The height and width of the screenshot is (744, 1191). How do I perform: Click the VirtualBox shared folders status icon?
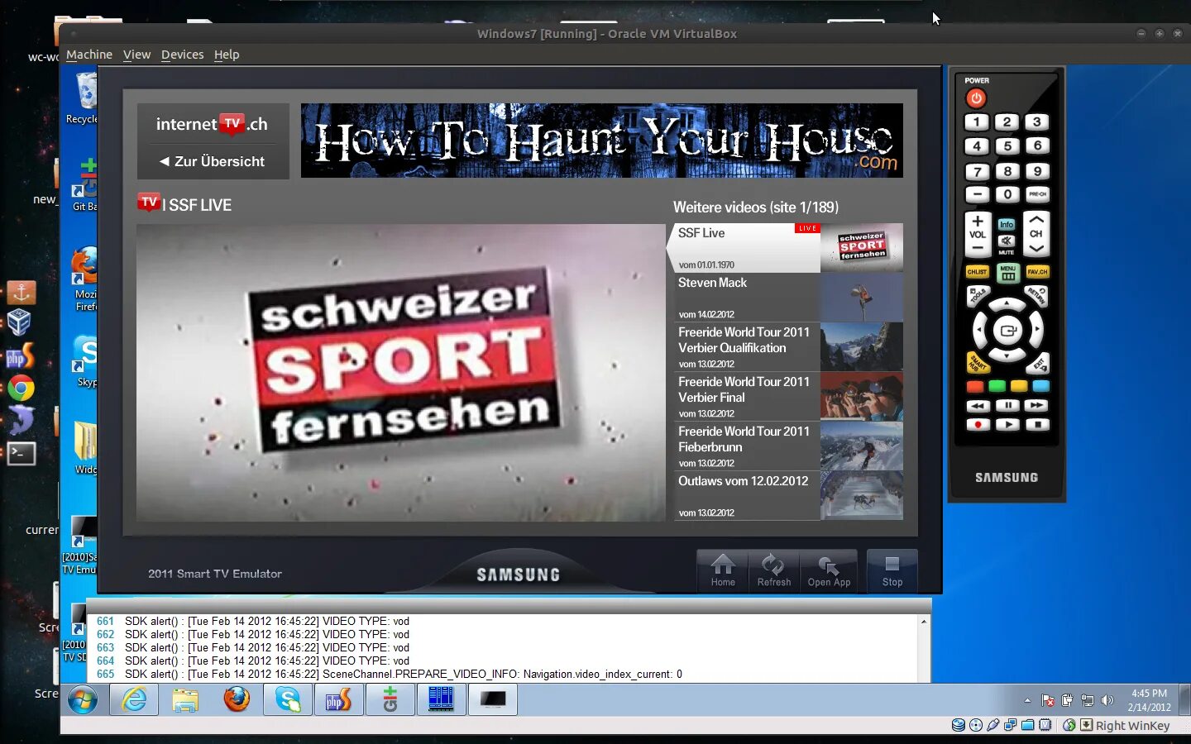[1028, 725]
